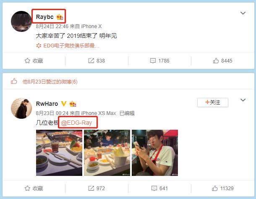Open the RwHaro profile avatar
This screenshot has width=256, height=199.
point(21,108)
